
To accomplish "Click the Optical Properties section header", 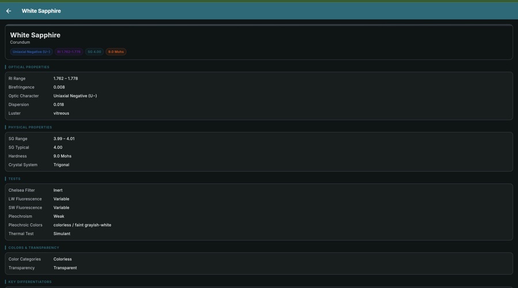I will [x=29, y=67].
